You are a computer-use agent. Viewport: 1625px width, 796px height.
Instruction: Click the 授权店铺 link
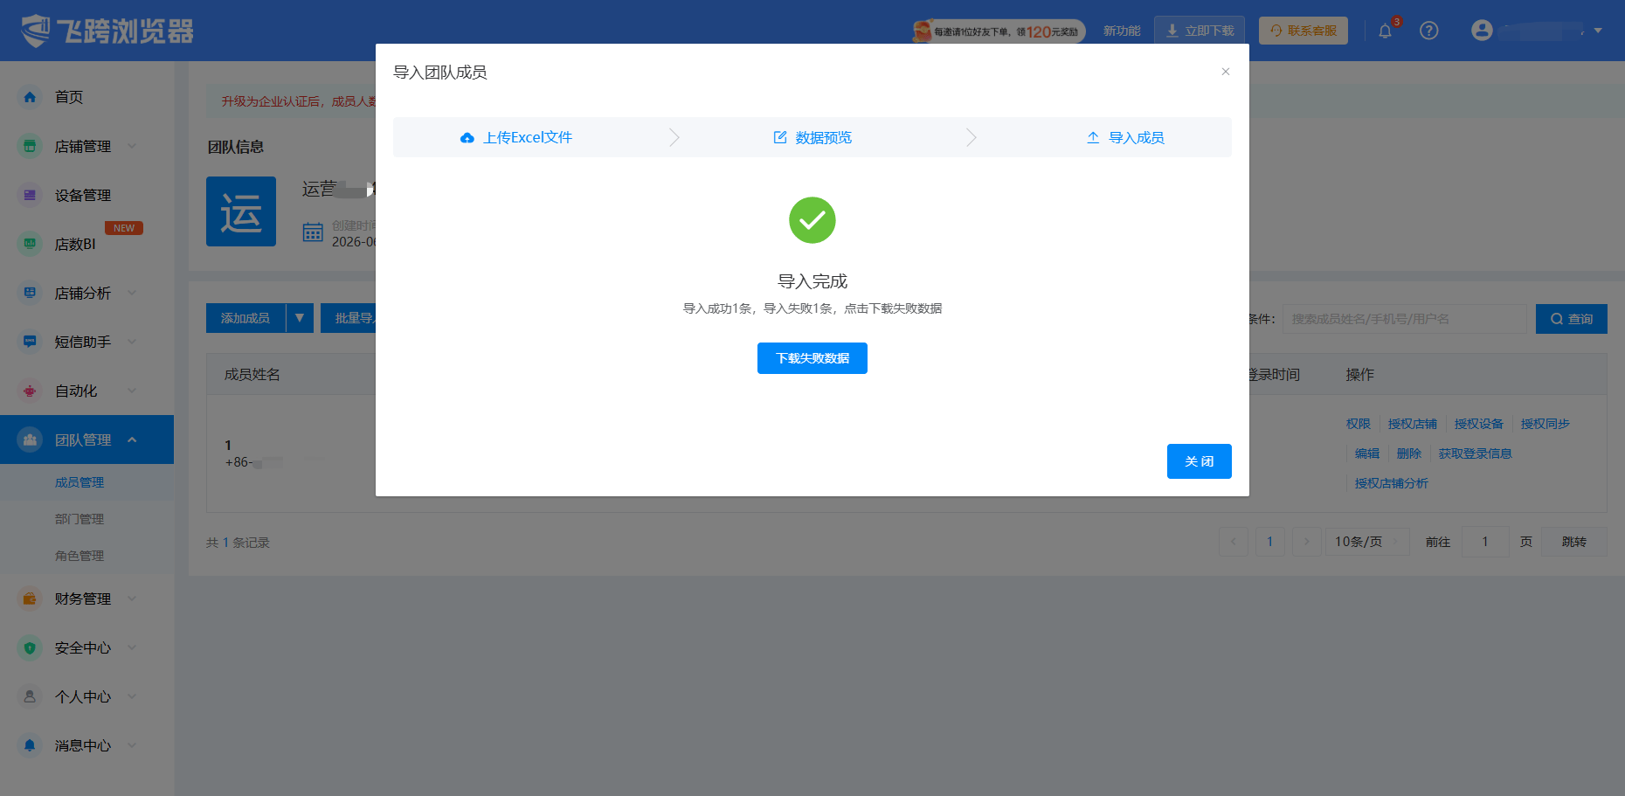tap(1413, 424)
